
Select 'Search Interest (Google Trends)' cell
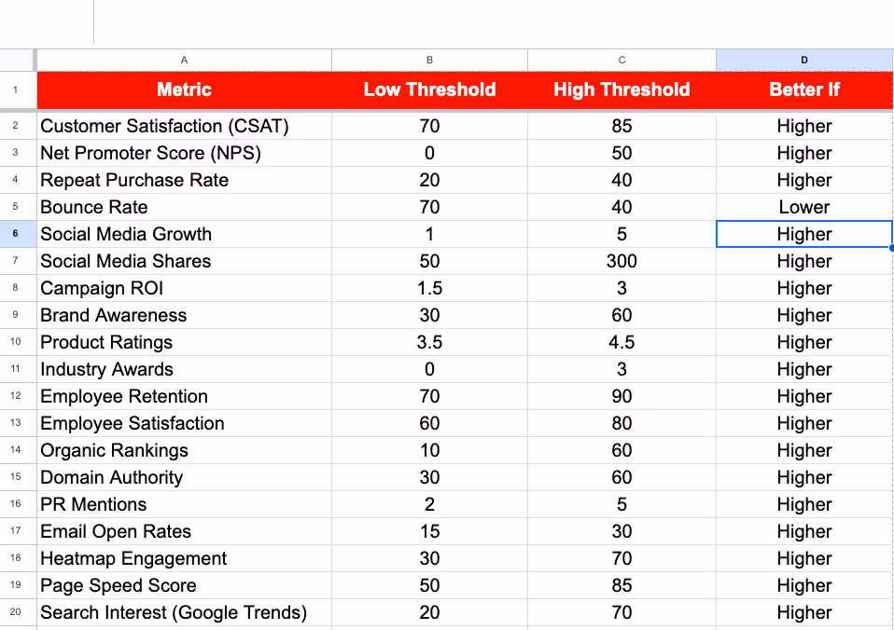[x=184, y=613]
